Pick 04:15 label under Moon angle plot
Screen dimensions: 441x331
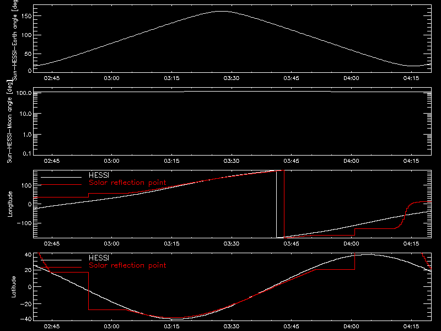coord(411,161)
